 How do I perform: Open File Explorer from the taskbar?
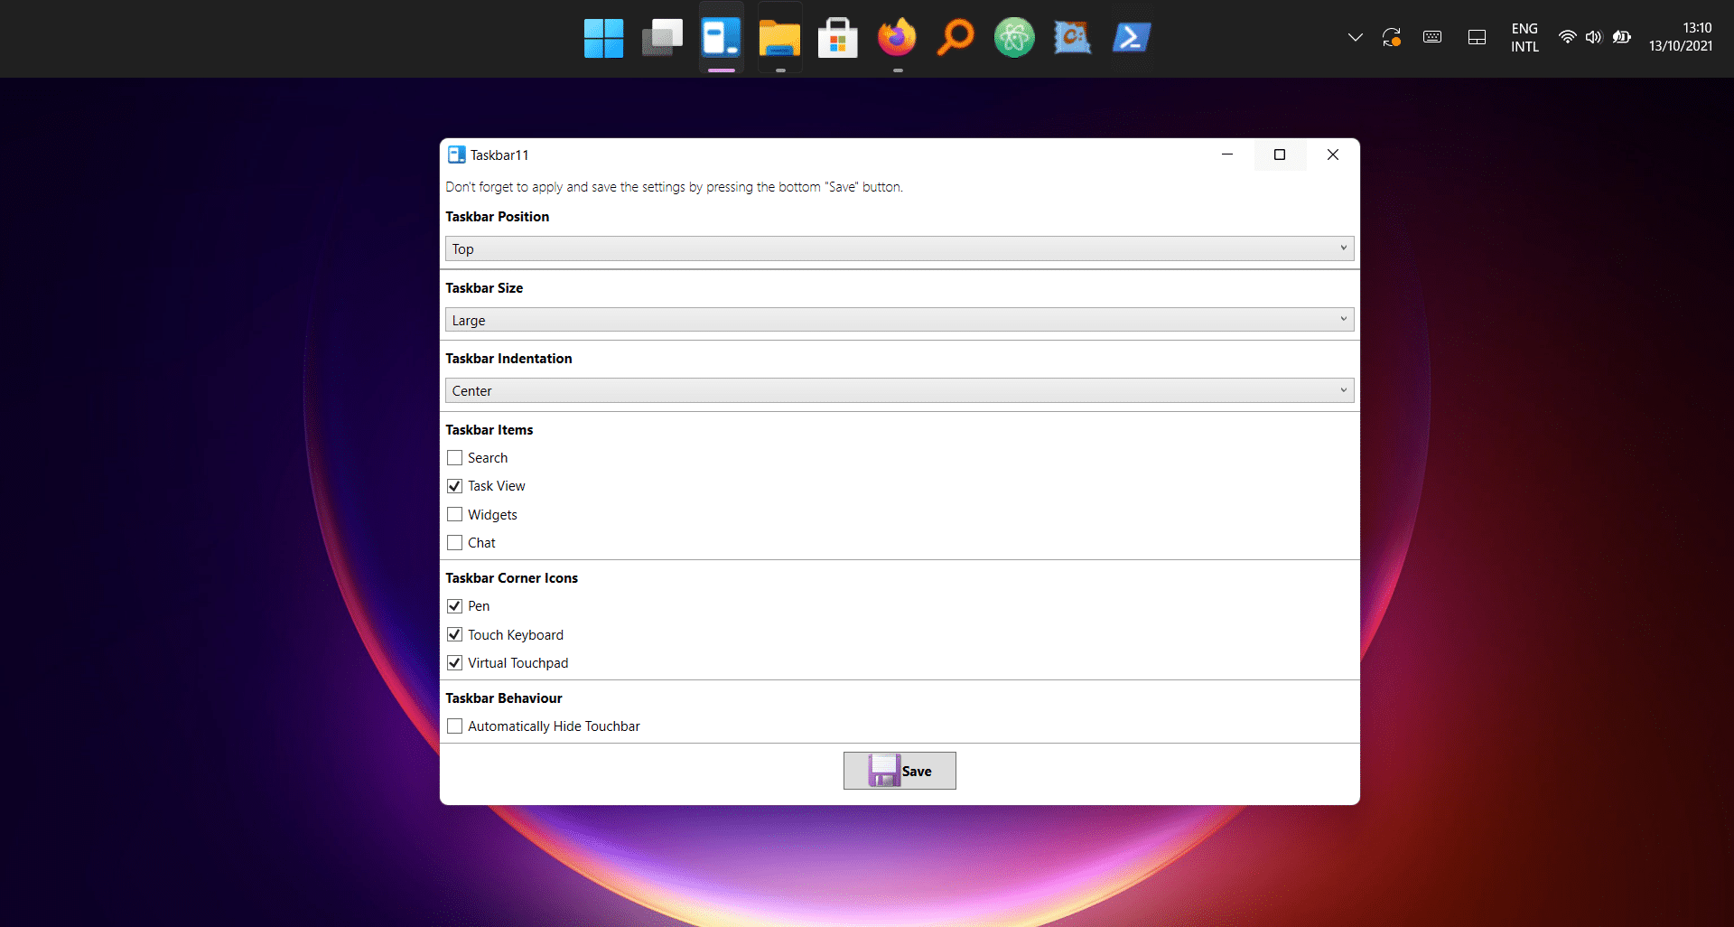[x=778, y=38]
